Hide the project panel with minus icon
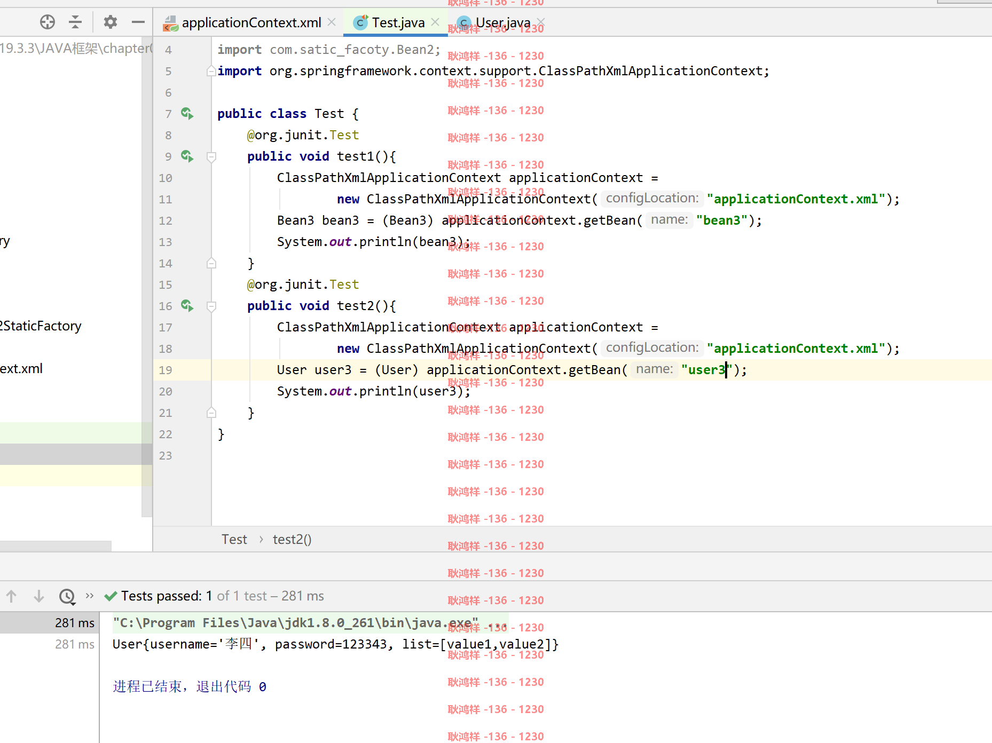The height and width of the screenshot is (743, 992). 138,22
